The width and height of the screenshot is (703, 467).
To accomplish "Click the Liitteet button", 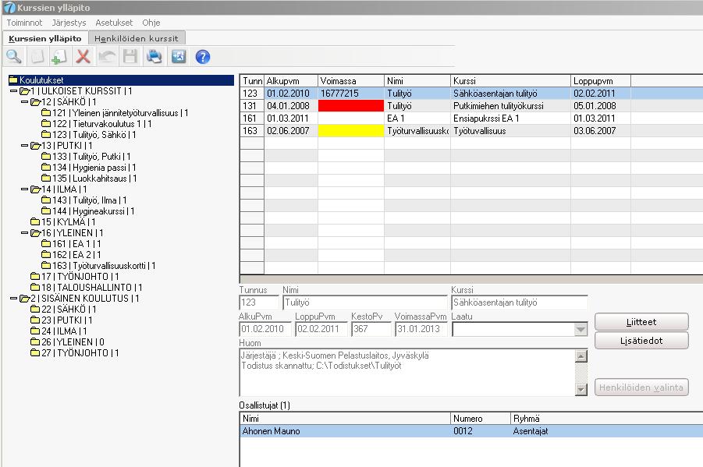I will tap(641, 322).
